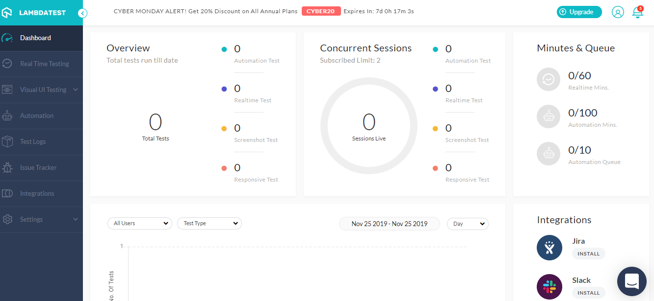Click the Jira integration logo
The height and width of the screenshot is (301, 654).
[549, 248]
